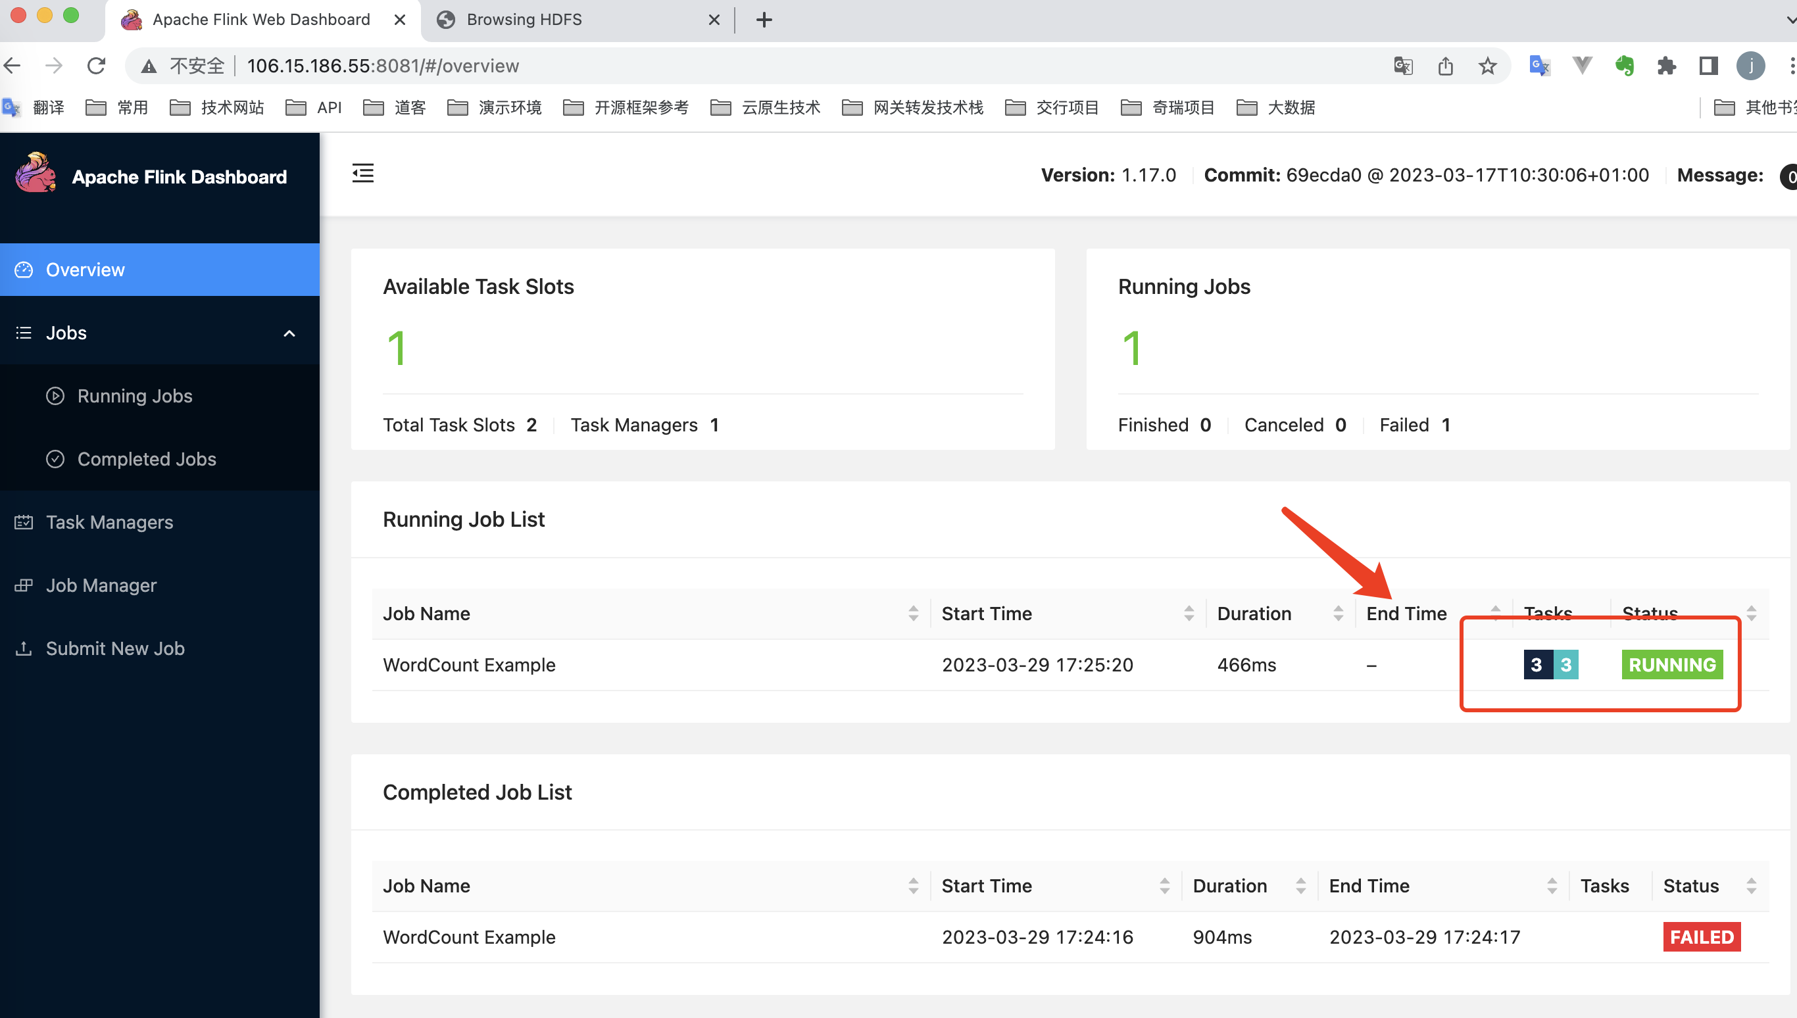The image size is (1797, 1018).
Task: Sort running jobs by Status
Action: point(1751,613)
